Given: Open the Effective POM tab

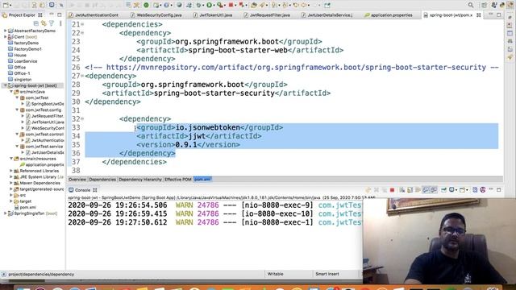Looking at the screenshot, I should tap(178, 180).
